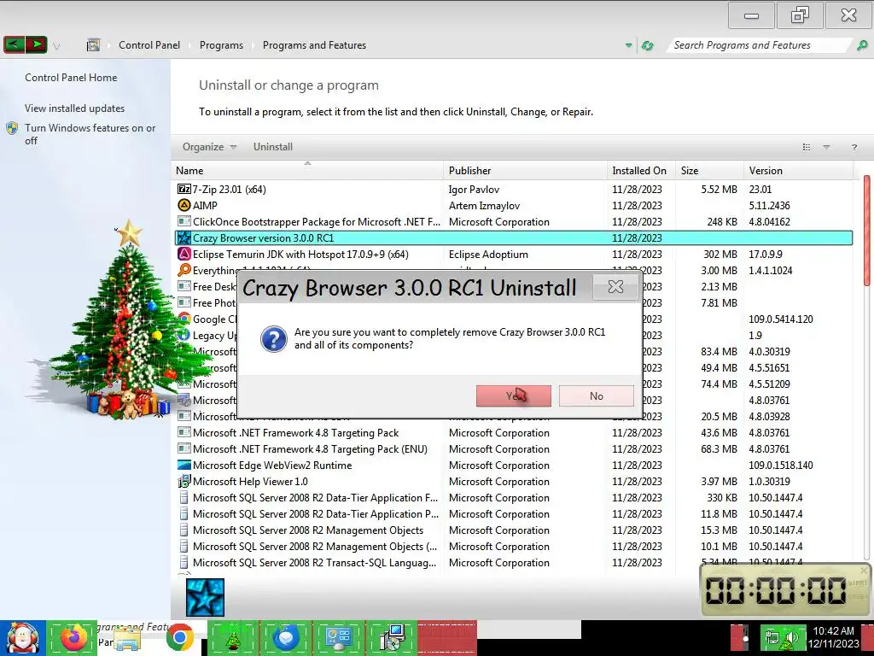Click Microsoft Help Viewer 1.0 icon
Viewport: 874px width, 656px height.
(x=184, y=482)
